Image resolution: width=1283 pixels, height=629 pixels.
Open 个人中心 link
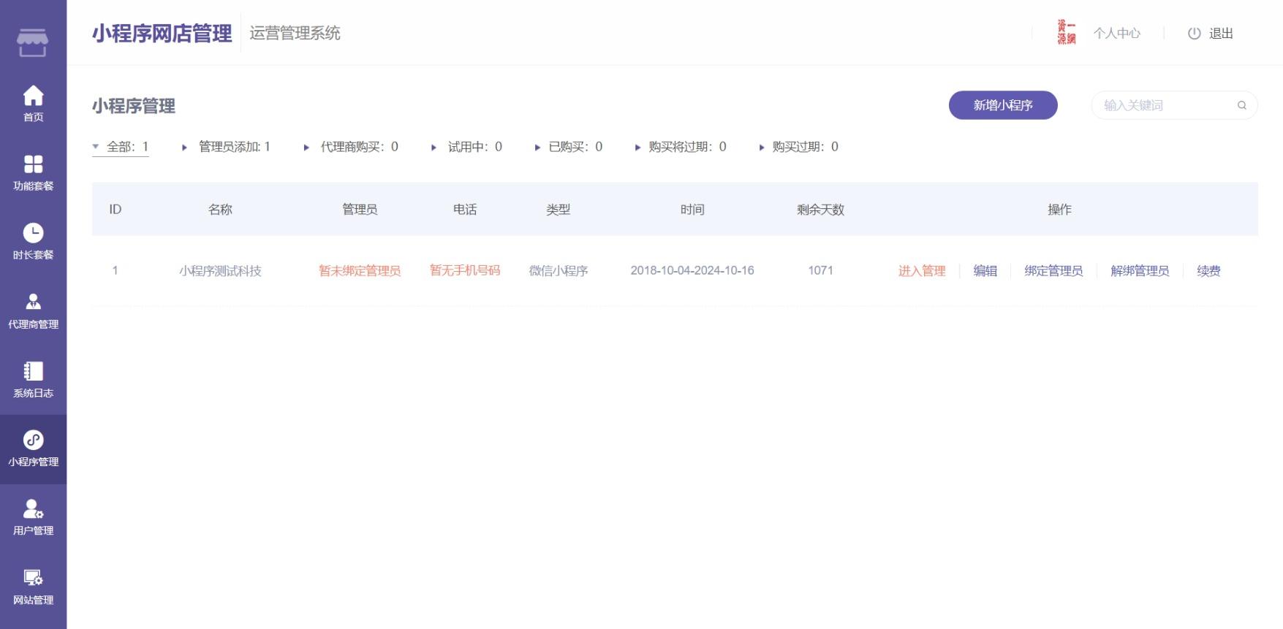click(x=1117, y=34)
